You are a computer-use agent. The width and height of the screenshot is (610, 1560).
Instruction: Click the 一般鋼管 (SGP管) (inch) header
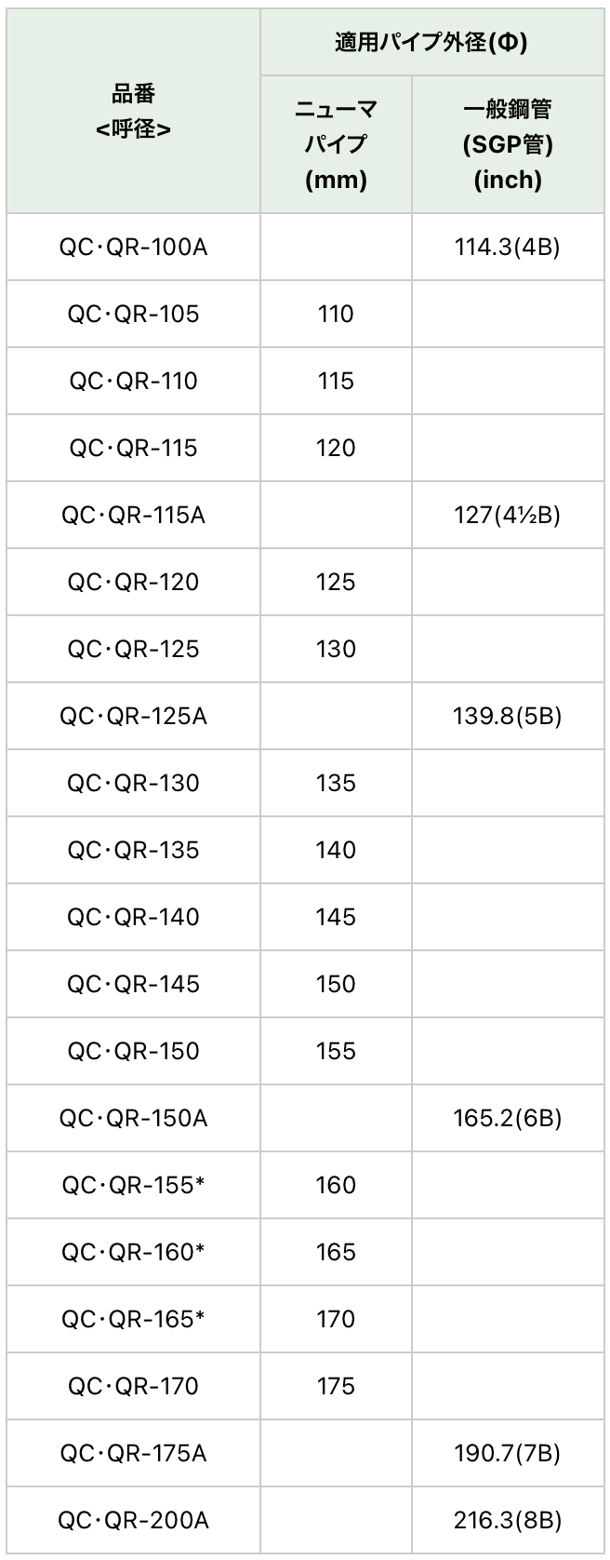tap(507, 144)
